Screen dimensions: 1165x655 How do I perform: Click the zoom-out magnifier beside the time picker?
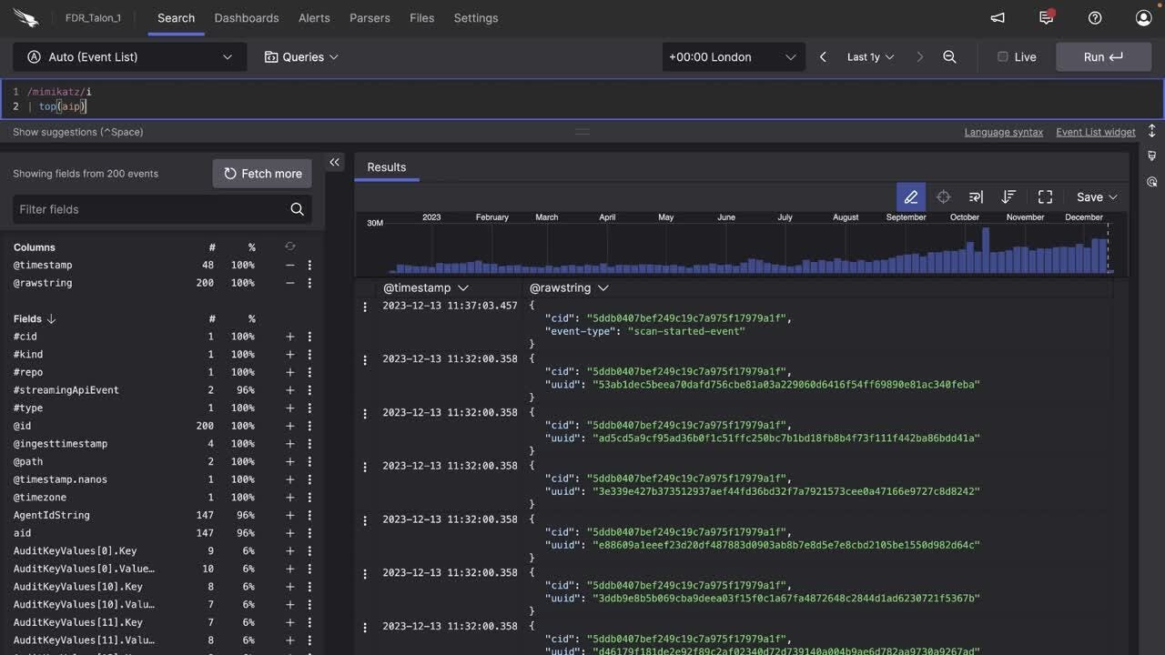coord(949,56)
